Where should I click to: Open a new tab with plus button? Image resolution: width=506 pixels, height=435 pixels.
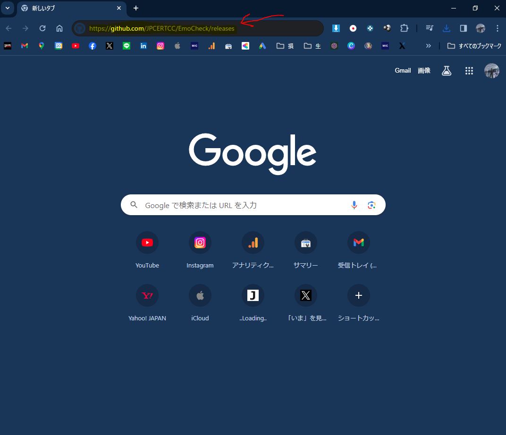[x=136, y=8]
